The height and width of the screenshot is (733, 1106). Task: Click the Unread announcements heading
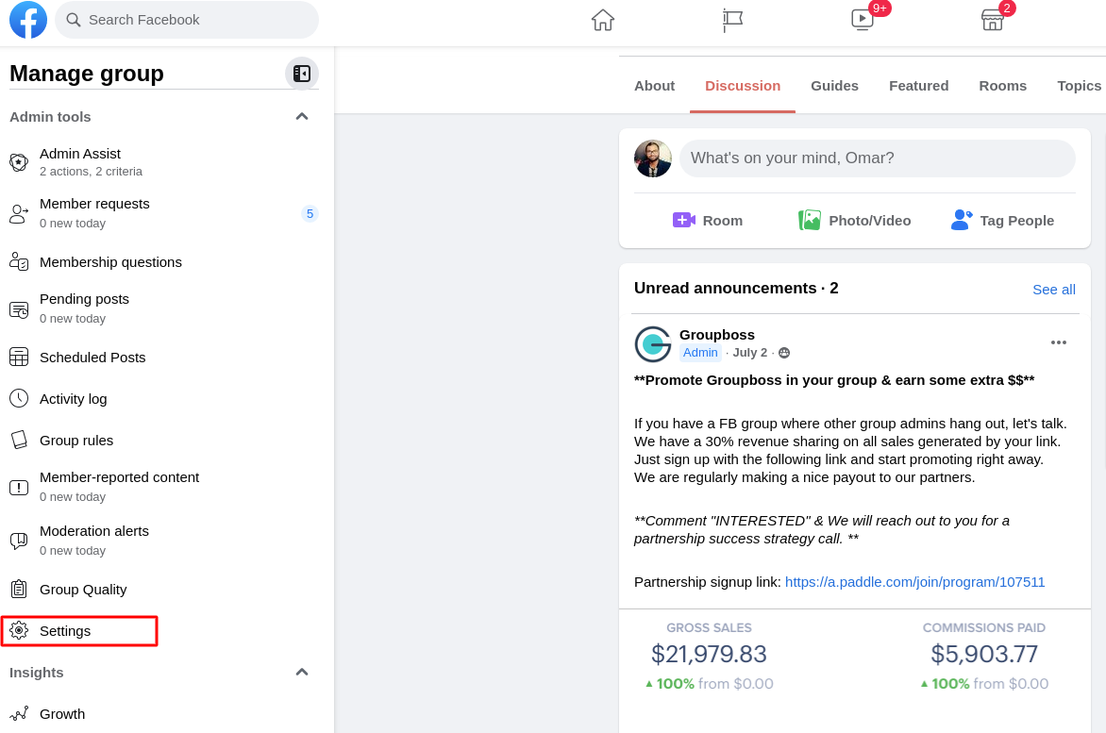pyautogui.click(x=736, y=289)
